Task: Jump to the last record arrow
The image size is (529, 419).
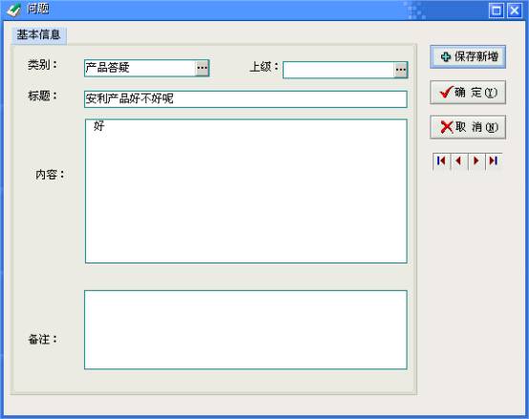Action: pos(494,161)
